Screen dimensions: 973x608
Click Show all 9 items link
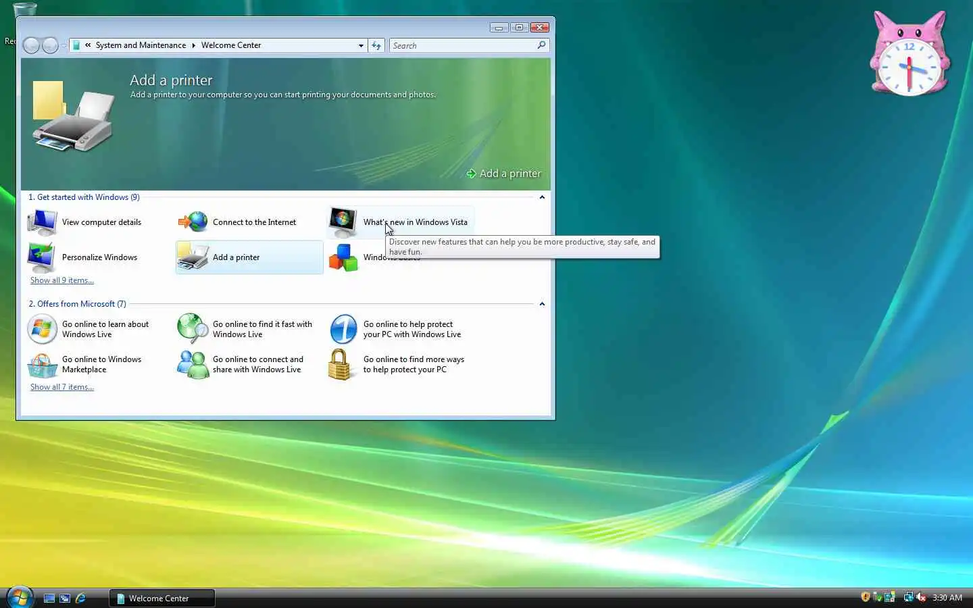[62, 280]
